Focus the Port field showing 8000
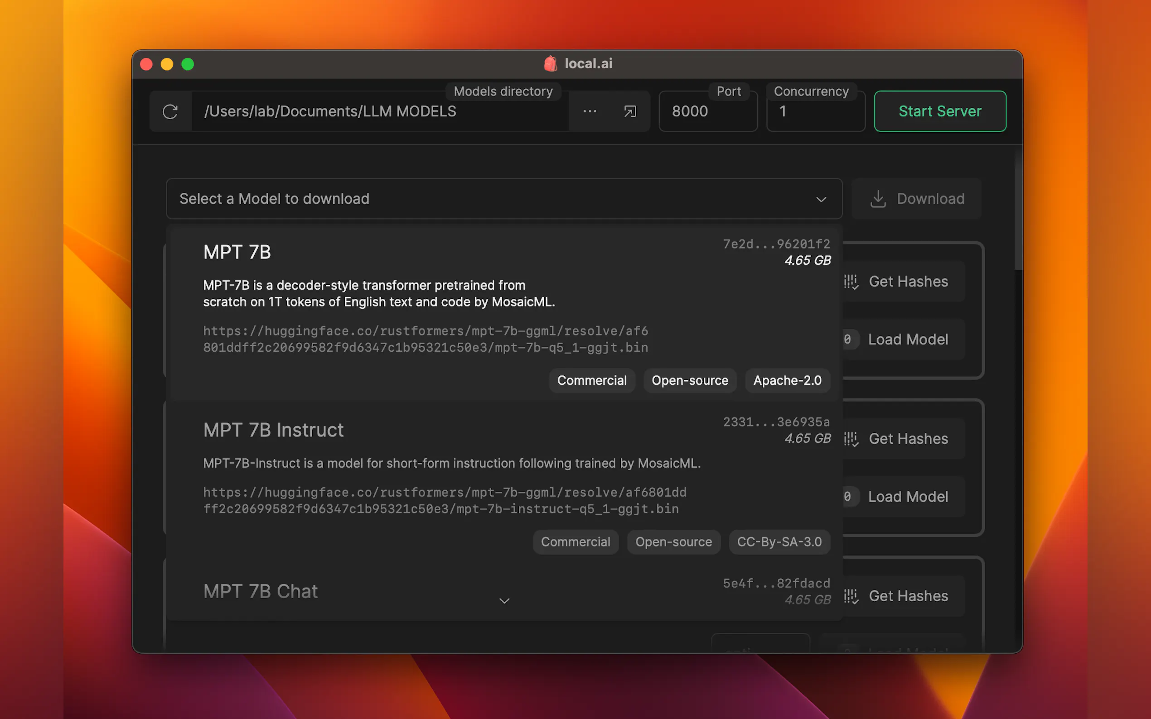 click(x=708, y=111)
